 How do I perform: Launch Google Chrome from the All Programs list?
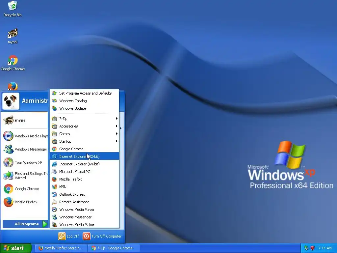click(84, 149)
